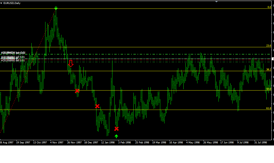Click the 3 Feb 1998 date label
The image size is (274, 163).
click(x=125, y=142)
